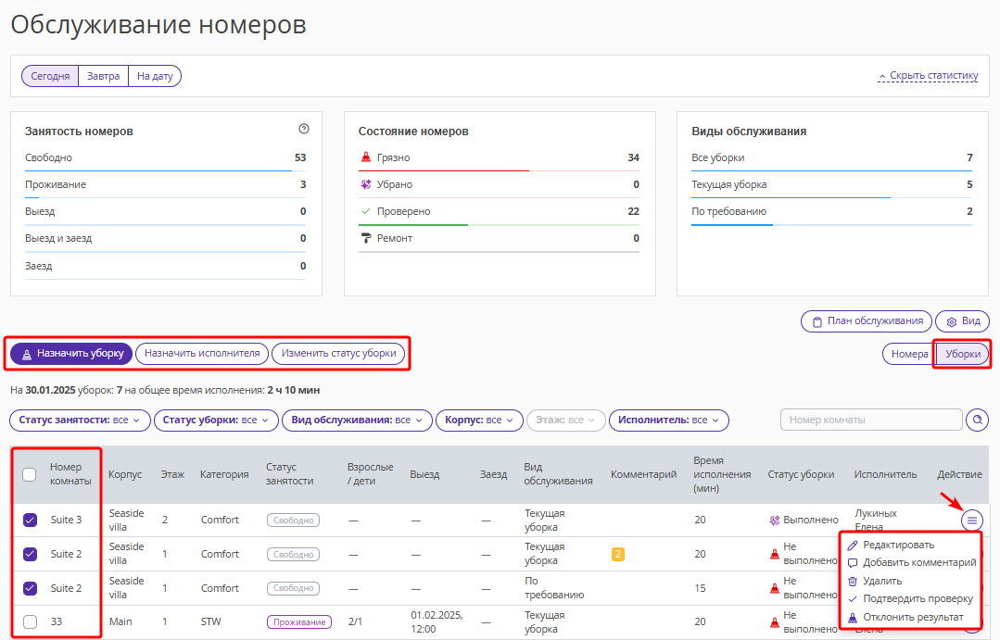1000x640 pixels.
Task: Open the action menu icon for Suite 3
Action: (971, 521)
